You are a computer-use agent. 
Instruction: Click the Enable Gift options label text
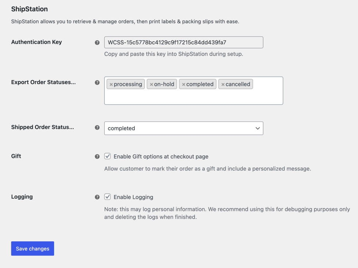(x=161, y=156)
